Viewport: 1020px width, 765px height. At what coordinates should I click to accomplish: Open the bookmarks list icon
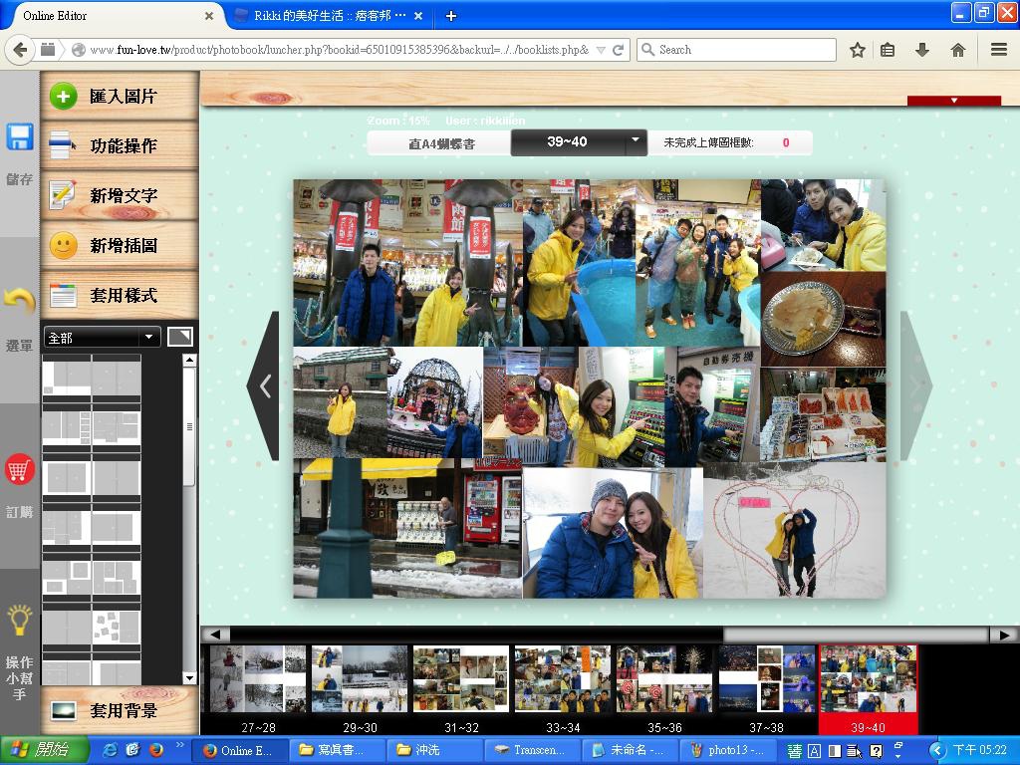point(888,50)
